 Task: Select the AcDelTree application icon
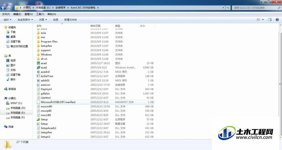[x=38, y=76]
